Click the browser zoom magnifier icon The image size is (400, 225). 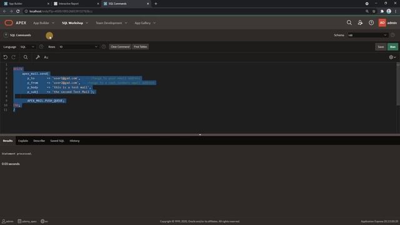pos(367,11)
